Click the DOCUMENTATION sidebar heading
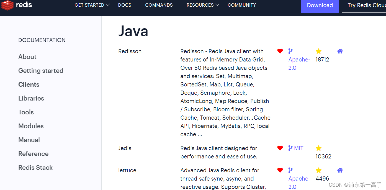The image size is (386, 190). (x=42, y=40)
